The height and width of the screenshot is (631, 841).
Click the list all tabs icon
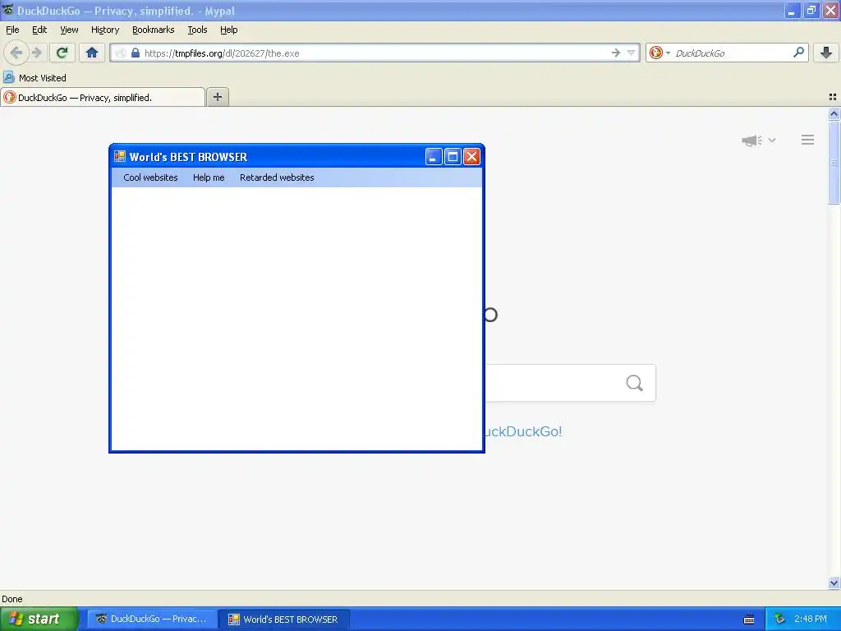click(x=833, y=97)
